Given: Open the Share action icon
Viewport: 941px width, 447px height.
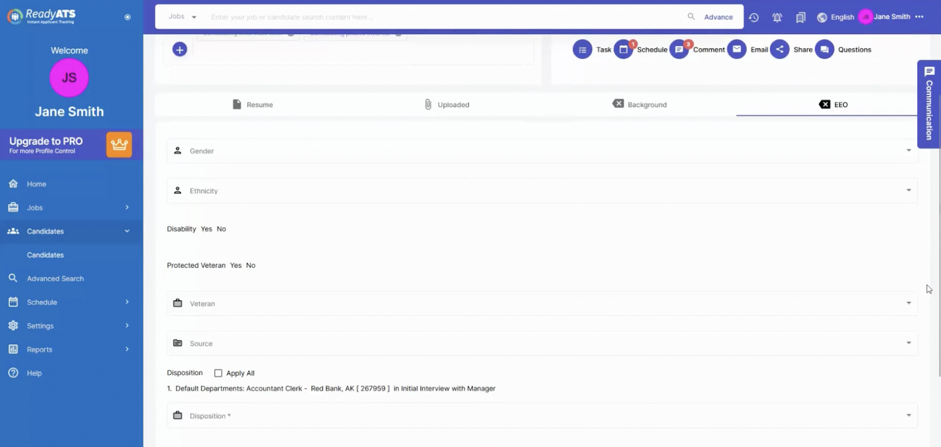Looking at the screenshot, I should pos(780,50).
